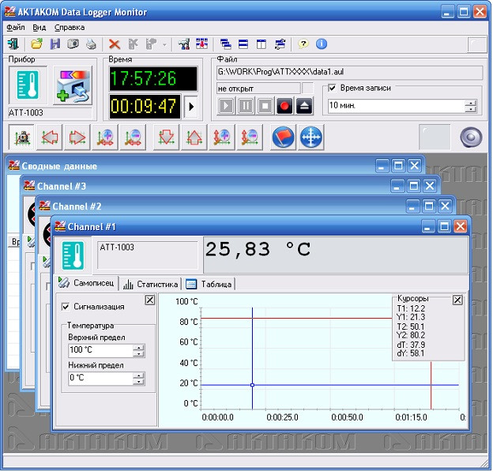Click the blue floppy disk save icon
The image size is (493, 472).
(55, 43)
